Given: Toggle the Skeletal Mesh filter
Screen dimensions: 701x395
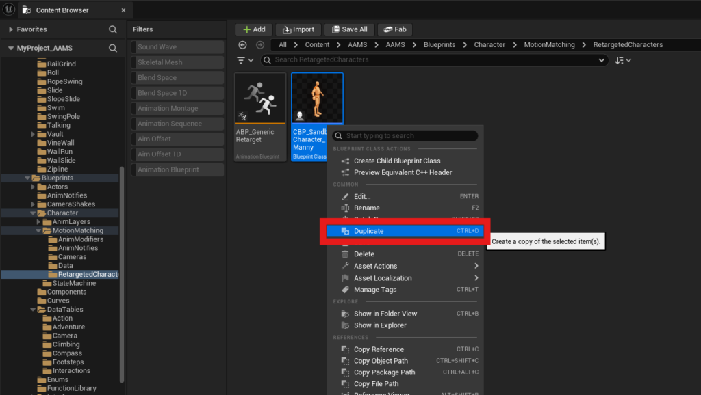Looking at the screenshot, I should coord(178,62).
